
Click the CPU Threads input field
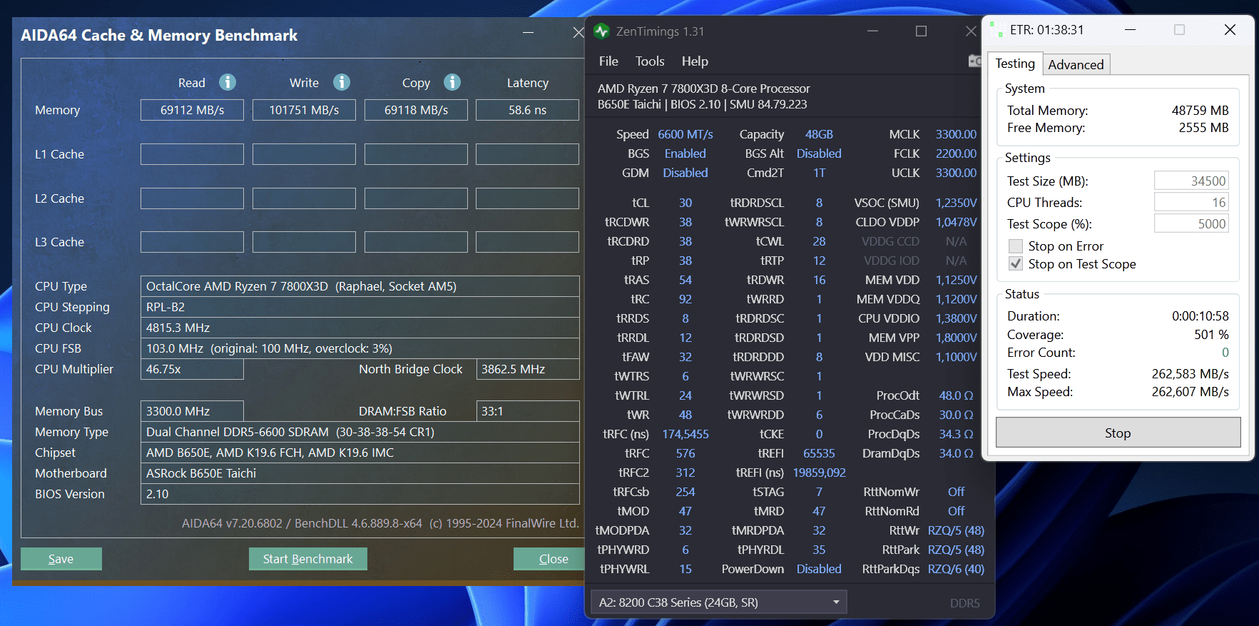(x=1191, y=203)
